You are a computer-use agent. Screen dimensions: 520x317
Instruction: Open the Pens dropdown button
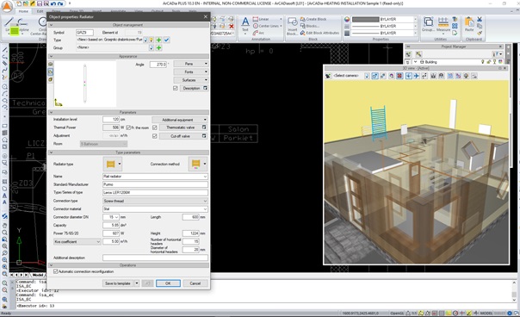(x=191, y=64)
